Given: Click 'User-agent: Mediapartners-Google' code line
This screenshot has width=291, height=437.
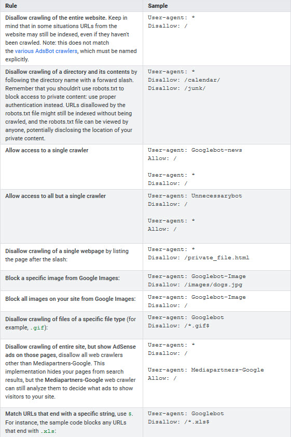Looking at the screenshot, I should (206, 370).
